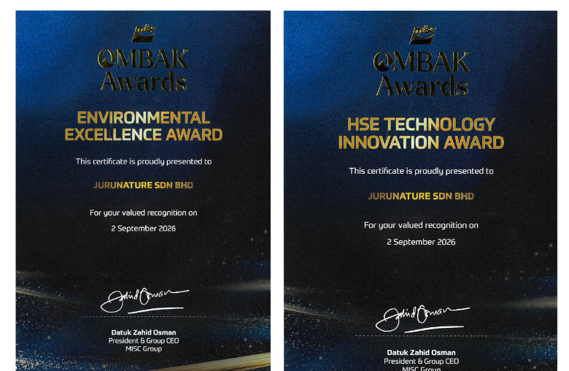This screenshot has height=371, width=569.
Task: Click 'This certificate is proudly presented to' on left certificate
Action: click(144, 161)
